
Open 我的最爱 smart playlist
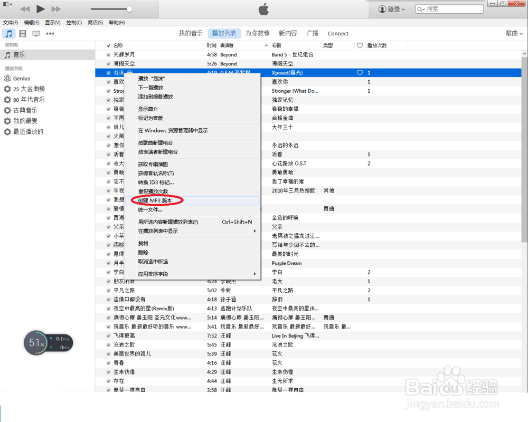point(21,121)
